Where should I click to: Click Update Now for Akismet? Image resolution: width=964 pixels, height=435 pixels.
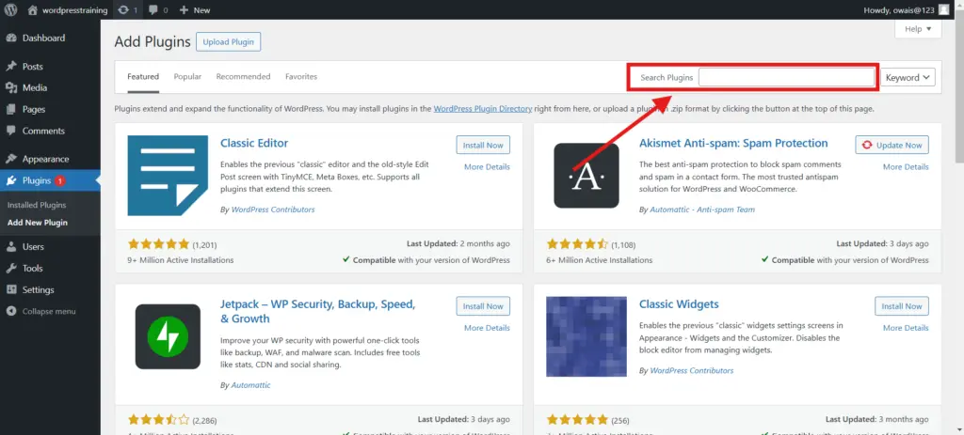[892, 146]
